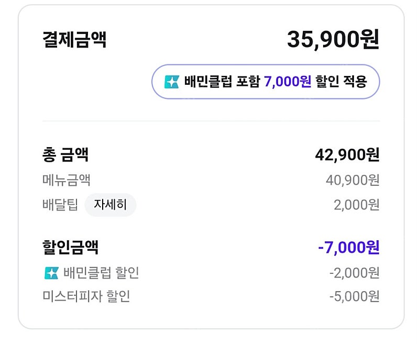The width and height of the screenshot is (419, 344).
Task: Click the 배민클럽 할인 text
Action: click(x=101, y=273)
